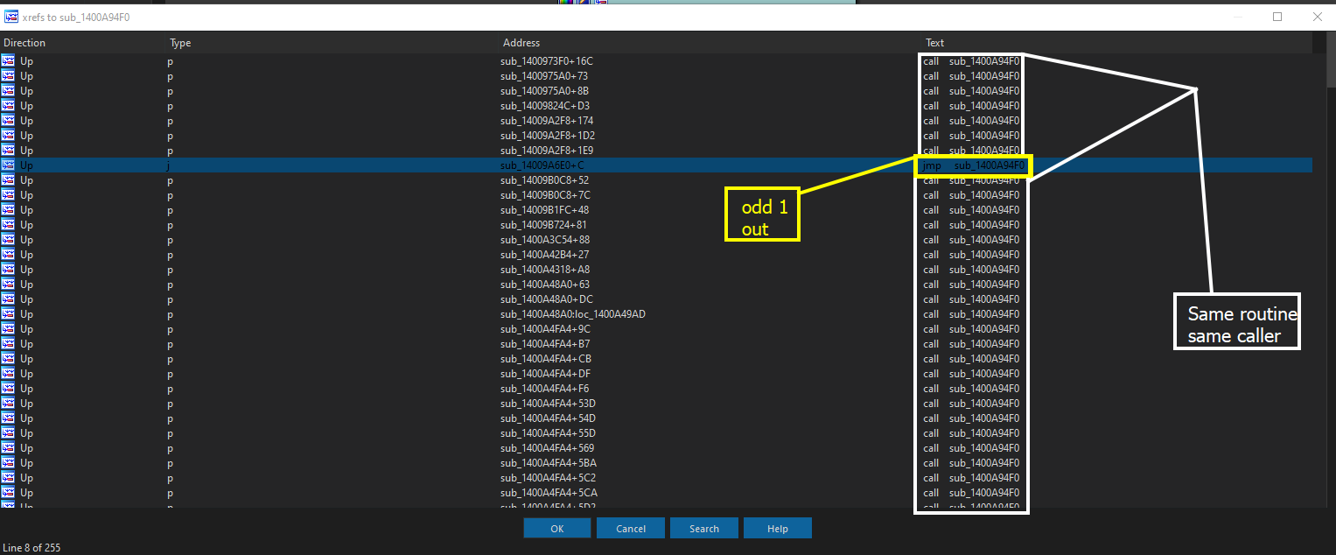The image size is (1336, 555).
Task: Sort the list by the Direction column
Action: pos(24,43)
